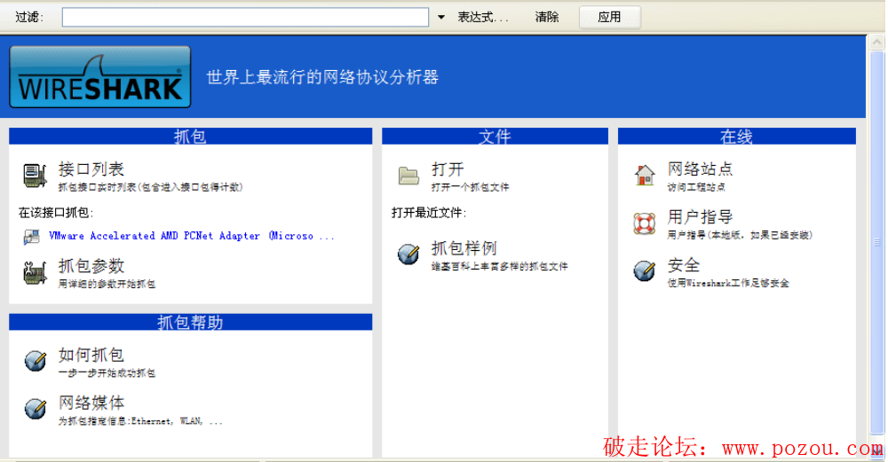
Task: Click the 用详细的参数开始抓包 description
Action: click(x=107, y=284)
